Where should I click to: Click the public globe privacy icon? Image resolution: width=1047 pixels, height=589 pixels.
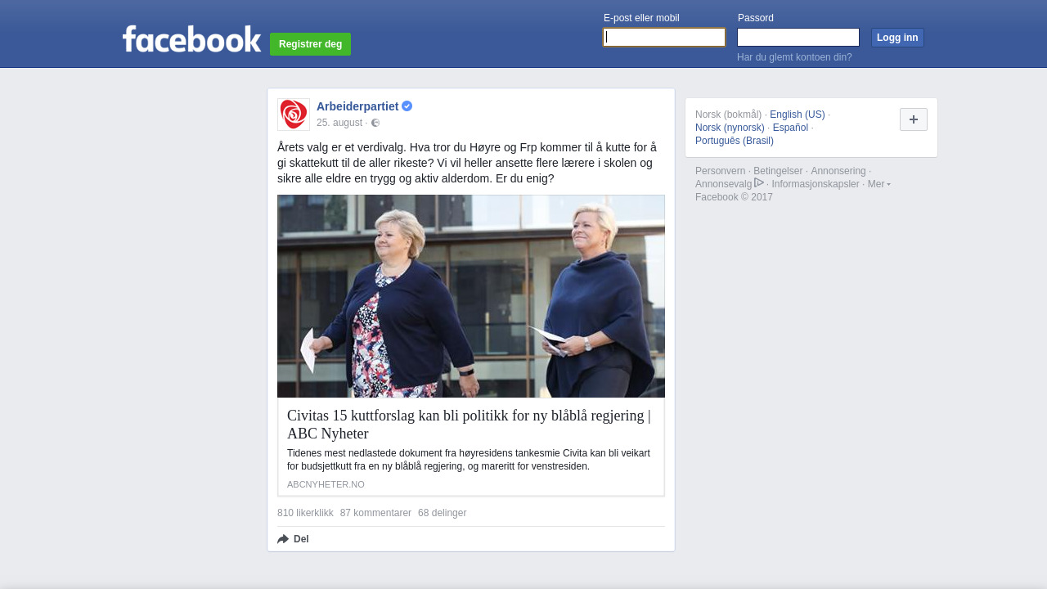click(375, 123)
